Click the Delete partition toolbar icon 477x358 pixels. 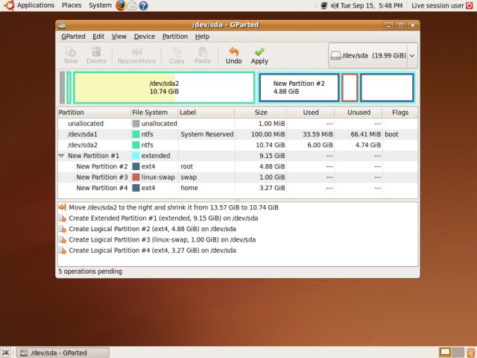96,52
